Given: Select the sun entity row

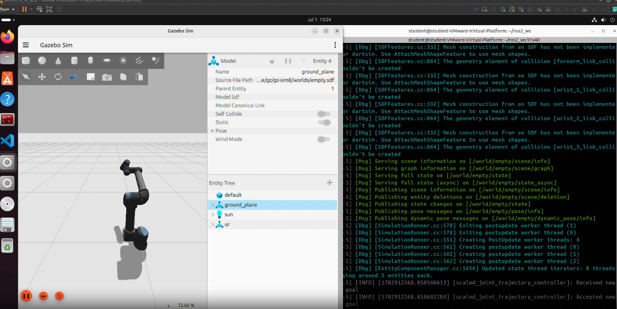Looking at the screenshot, I should click(x=272, y=215).
